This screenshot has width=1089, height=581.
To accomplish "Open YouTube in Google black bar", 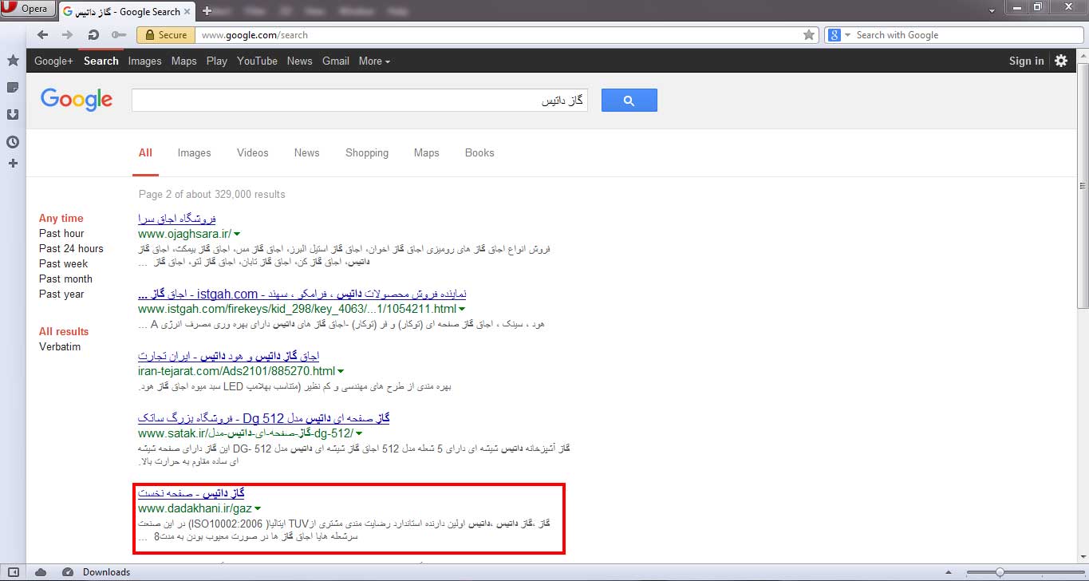I will (257, 61).
